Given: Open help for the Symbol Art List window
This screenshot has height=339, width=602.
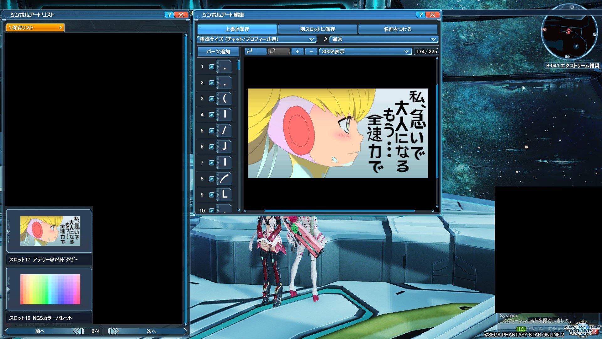Looking at the screenshot, I should coord(169,15).
